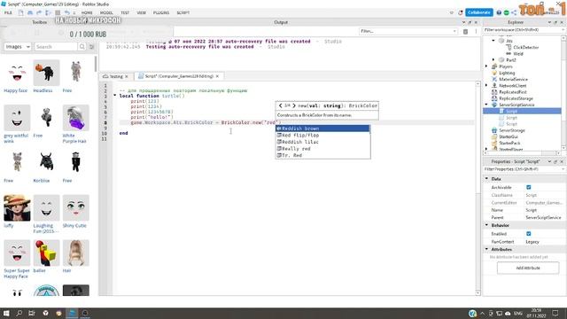Choose Red flip/flop from autocomplete
Viewport: 567px width, 319px height.
pos(322,135)
